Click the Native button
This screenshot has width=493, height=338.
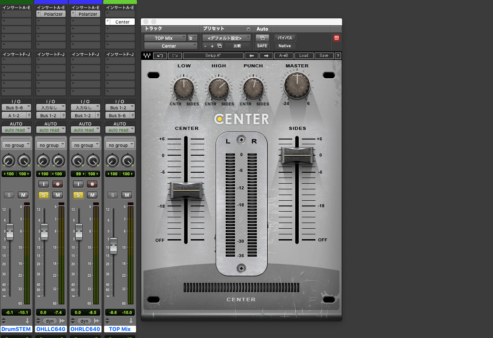285,46
